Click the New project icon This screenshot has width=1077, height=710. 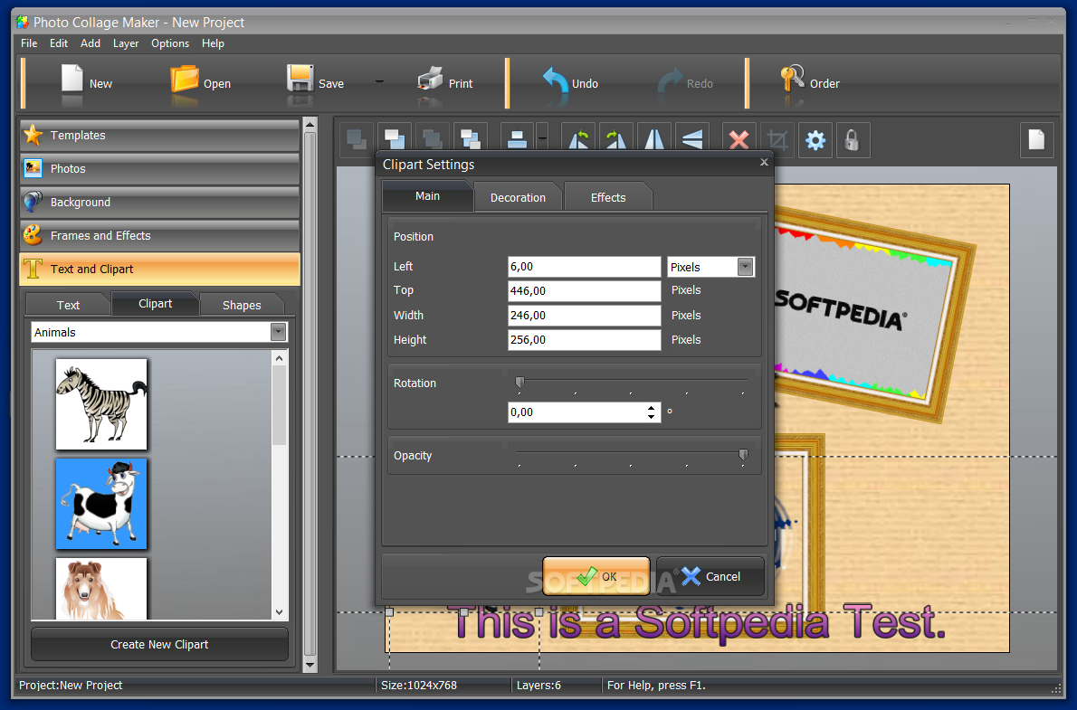click(71, 79)
